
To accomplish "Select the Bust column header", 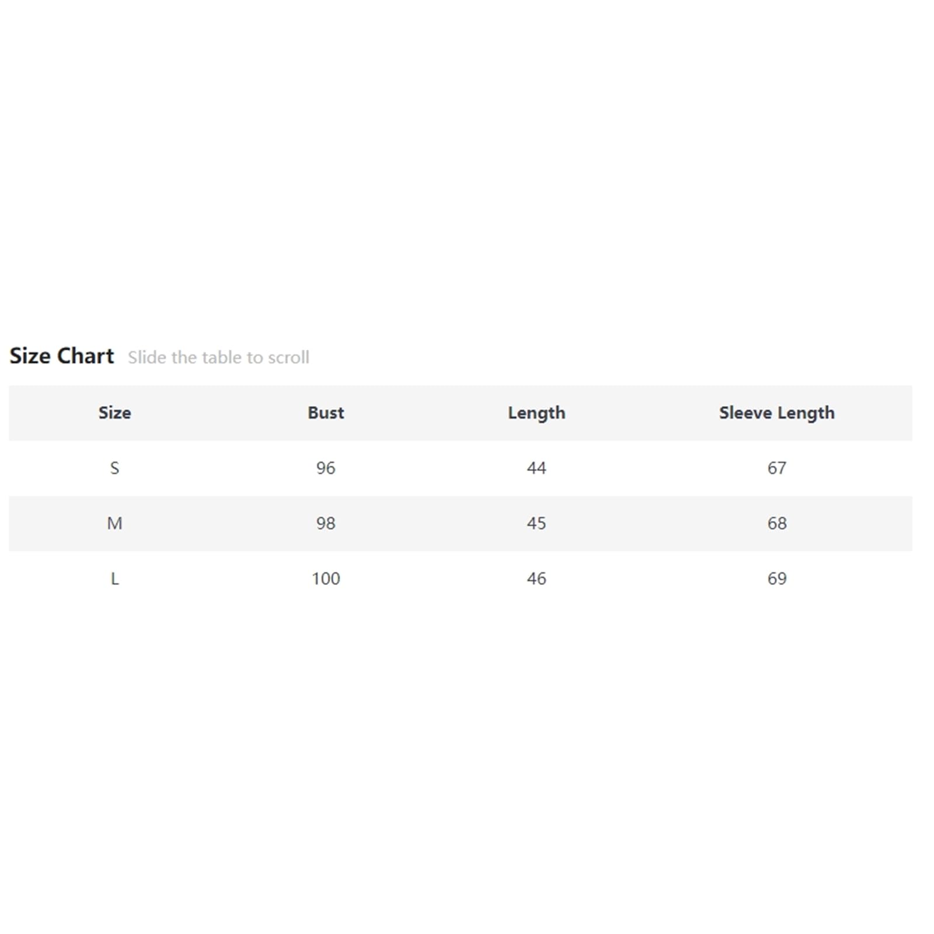I will 326,413.
